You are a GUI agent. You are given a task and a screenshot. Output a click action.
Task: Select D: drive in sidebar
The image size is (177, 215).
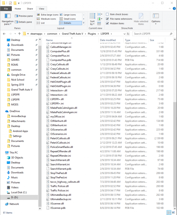tap(19, 197)
